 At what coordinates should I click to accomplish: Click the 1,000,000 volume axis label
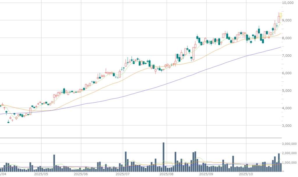coord(289,162)
